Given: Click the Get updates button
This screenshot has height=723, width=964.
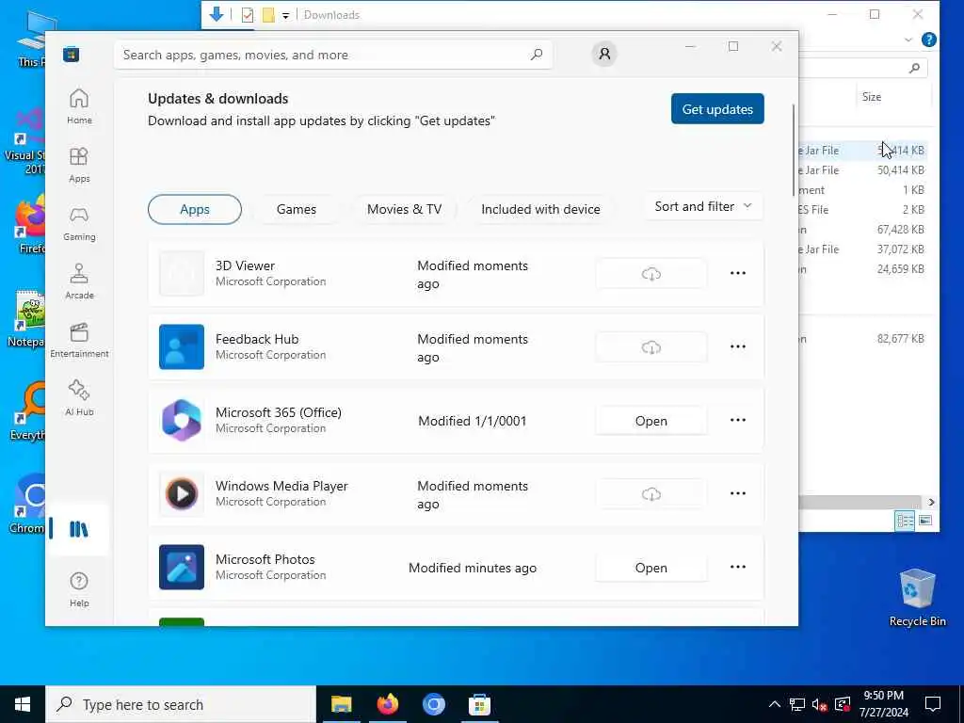Looking at the screenshot, I should pyautogui.click(x=717, y=109).
